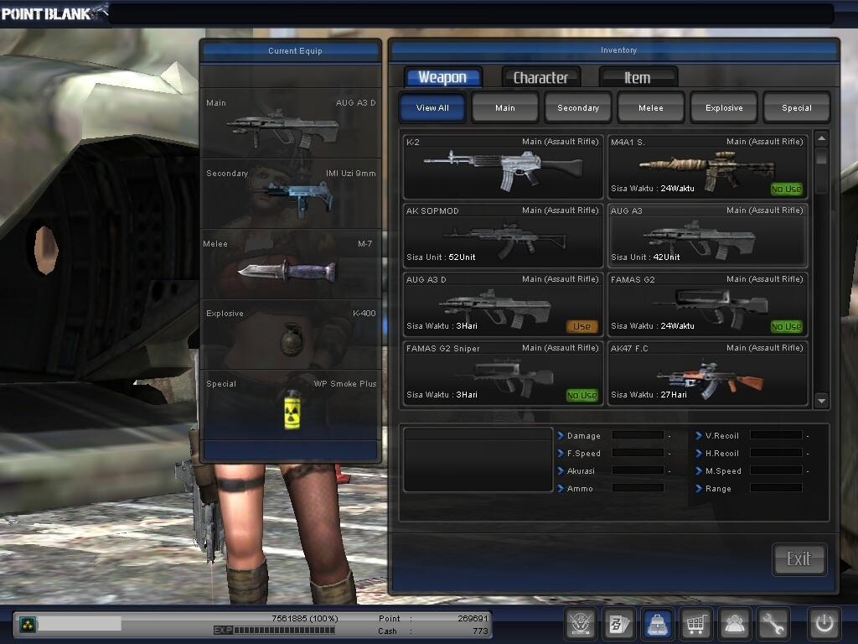Select the AUG A3 D inventory item

click(x=503, y=304)
